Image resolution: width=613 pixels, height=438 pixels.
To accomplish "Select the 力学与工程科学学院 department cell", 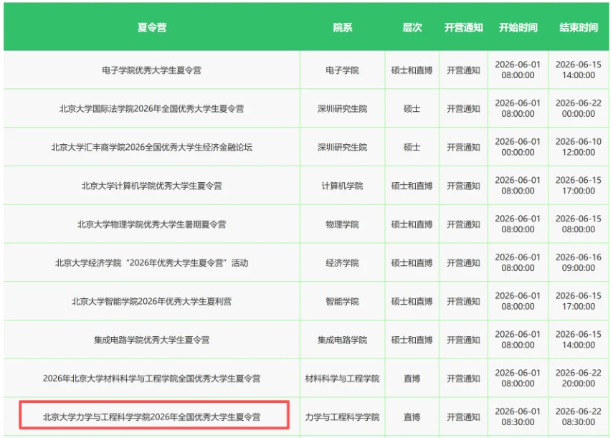I will (x=343, y=417).
